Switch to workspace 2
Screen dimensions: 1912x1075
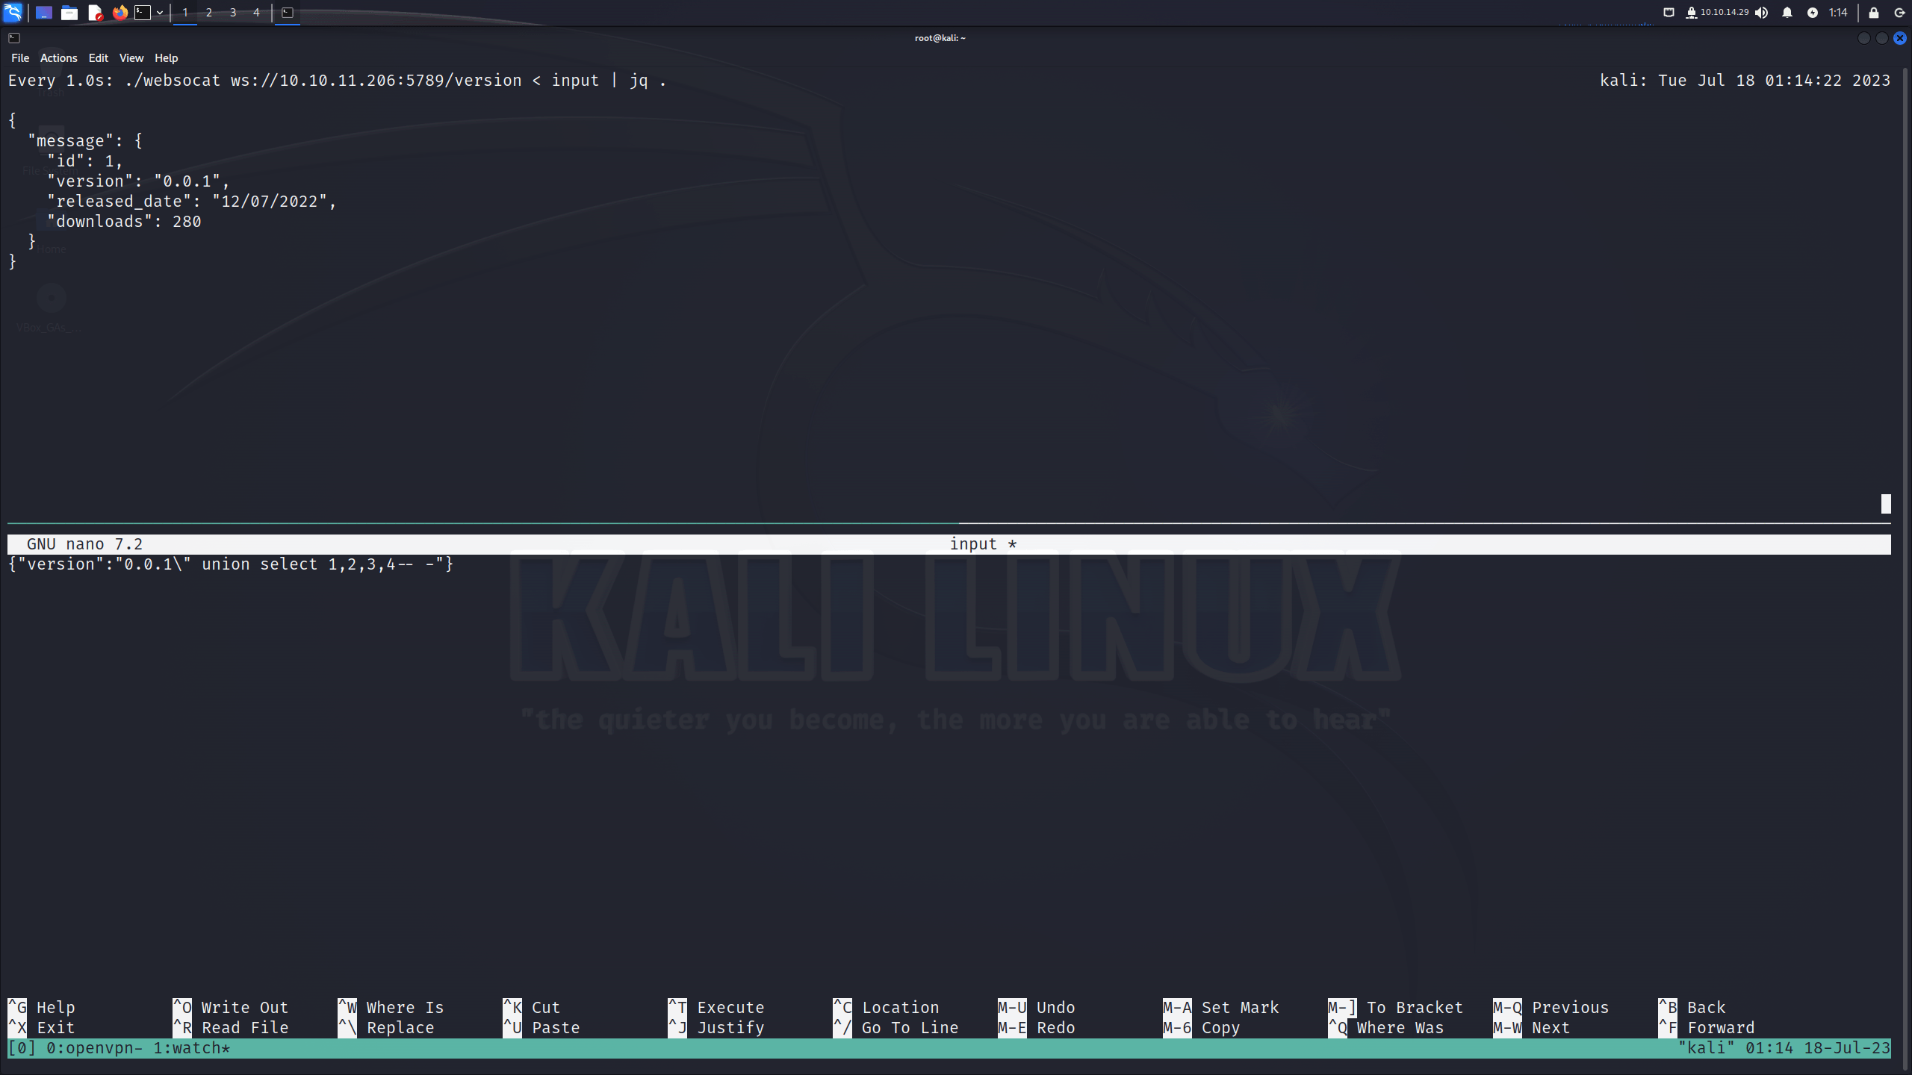[x=209, y=13]
